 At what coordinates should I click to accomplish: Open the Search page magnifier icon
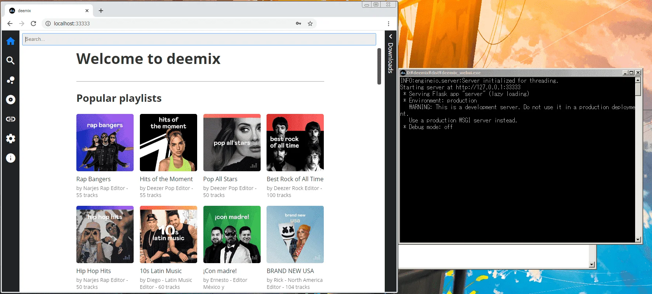[x=11, y=61]
